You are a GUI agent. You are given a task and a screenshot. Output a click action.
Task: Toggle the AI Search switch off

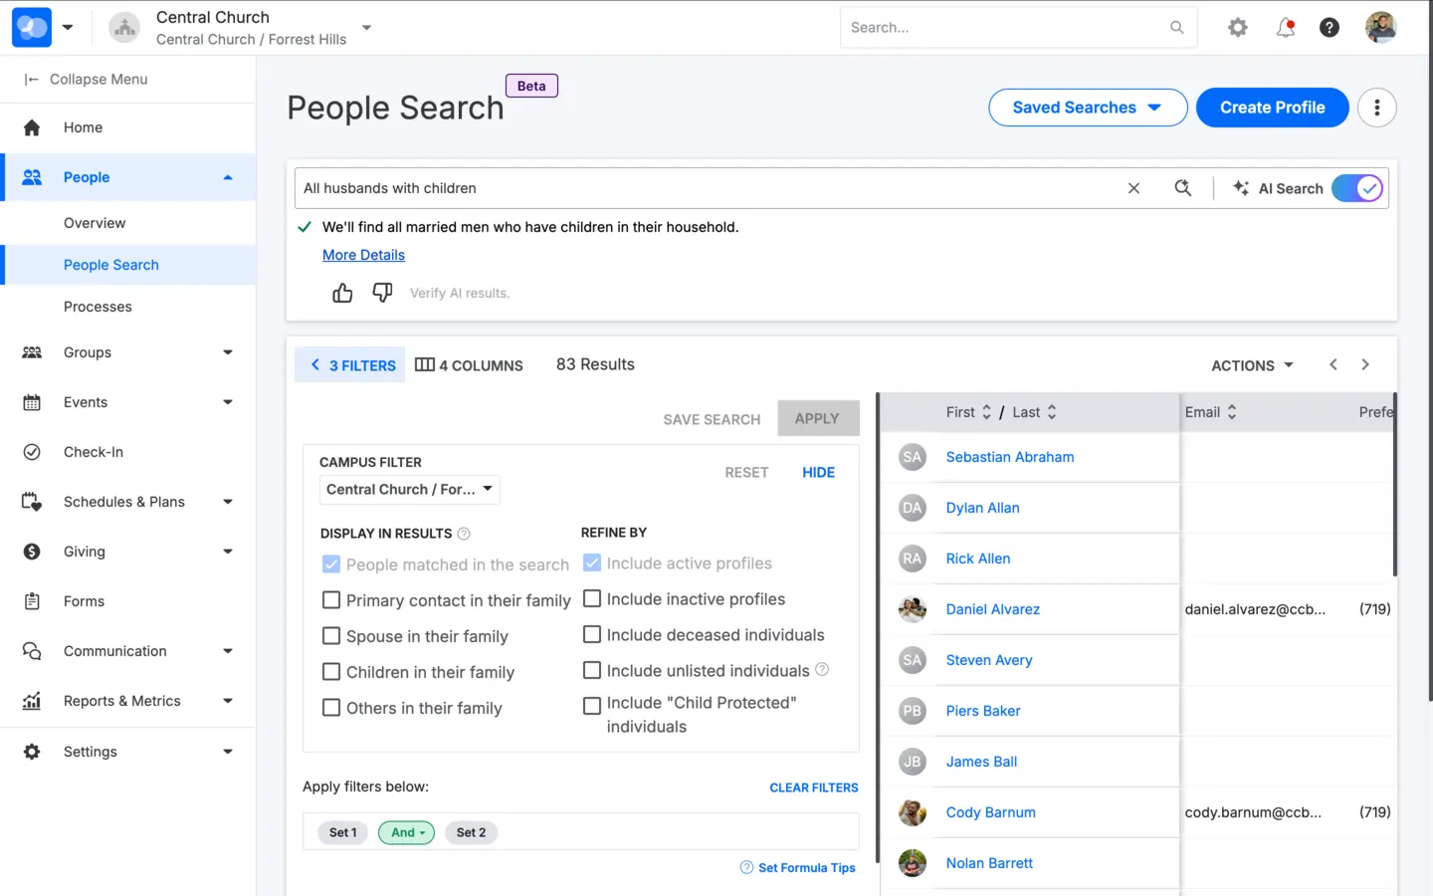click(1357, 188)
